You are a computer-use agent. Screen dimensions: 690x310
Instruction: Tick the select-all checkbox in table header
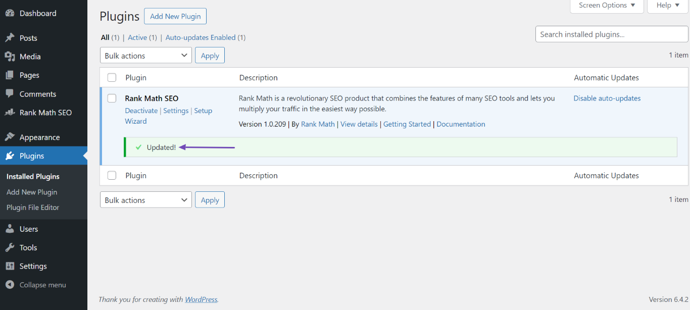pyautogui.click(x=112, y=78)
